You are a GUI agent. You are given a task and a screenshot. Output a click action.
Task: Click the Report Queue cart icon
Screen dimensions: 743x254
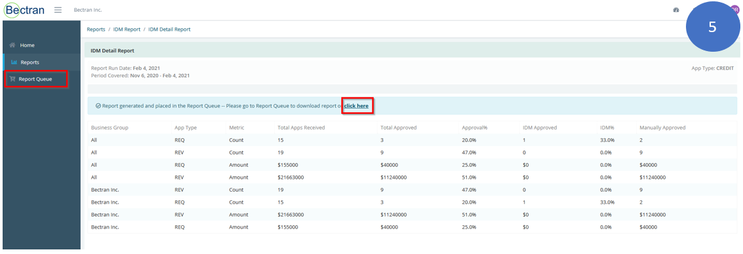[x=12, y=79]
